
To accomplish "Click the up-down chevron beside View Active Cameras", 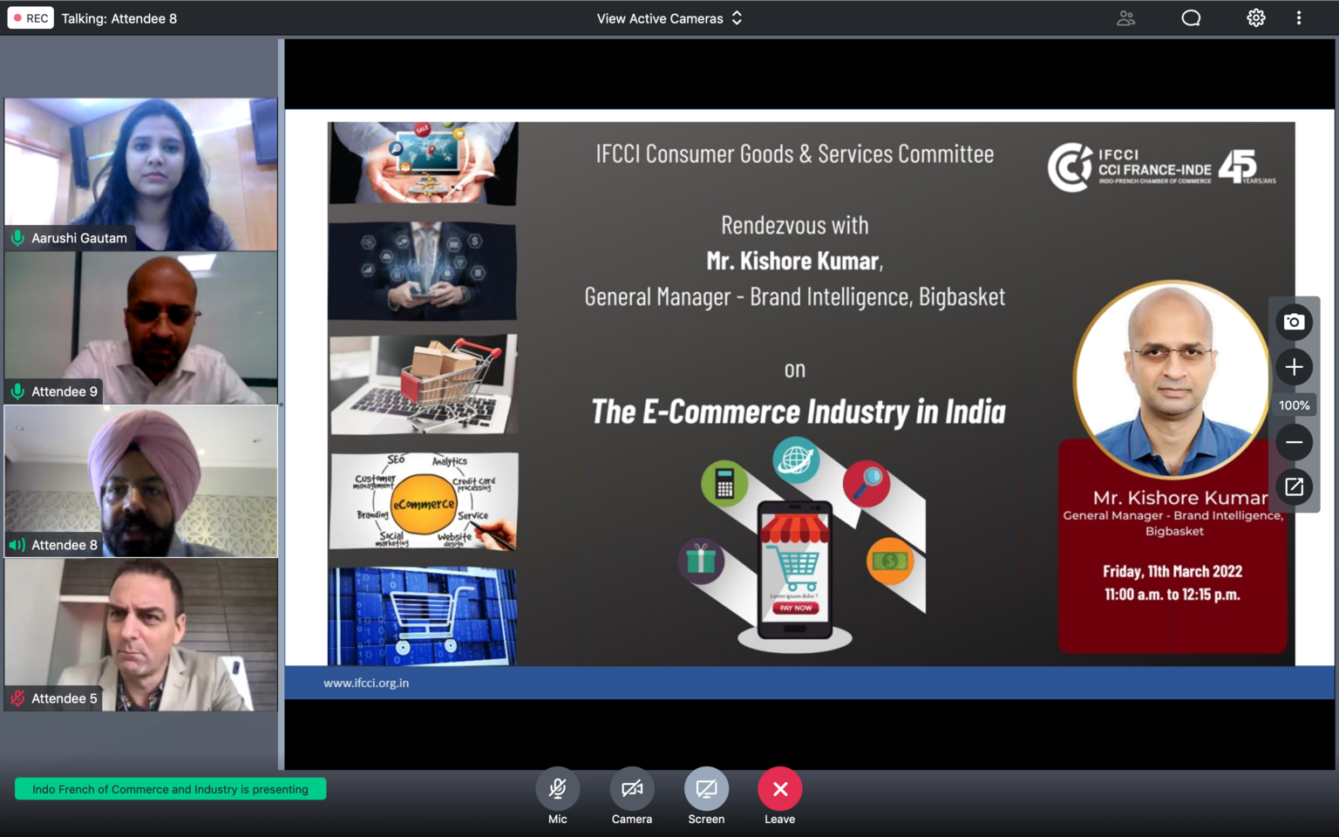I will (x=737, y=18).
